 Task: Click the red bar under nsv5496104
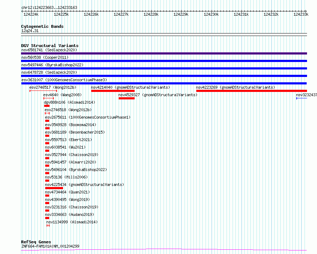(47, 173)
